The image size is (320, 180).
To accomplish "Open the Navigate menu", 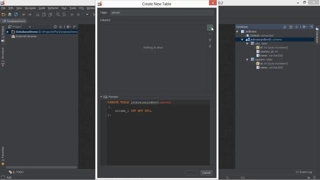I will click(x=30, y=8).
